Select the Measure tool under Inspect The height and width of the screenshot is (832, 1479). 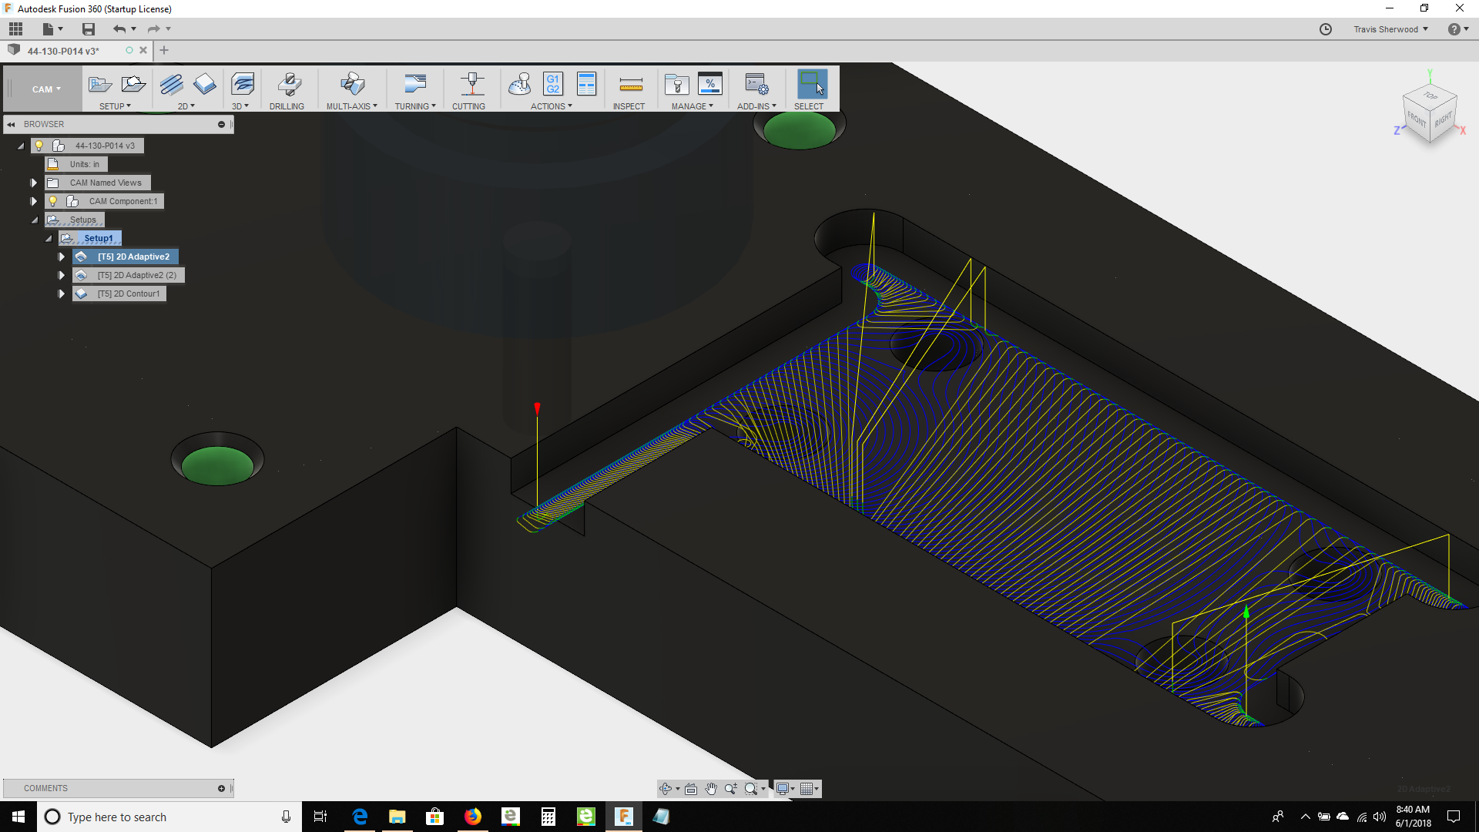(630, 84)
